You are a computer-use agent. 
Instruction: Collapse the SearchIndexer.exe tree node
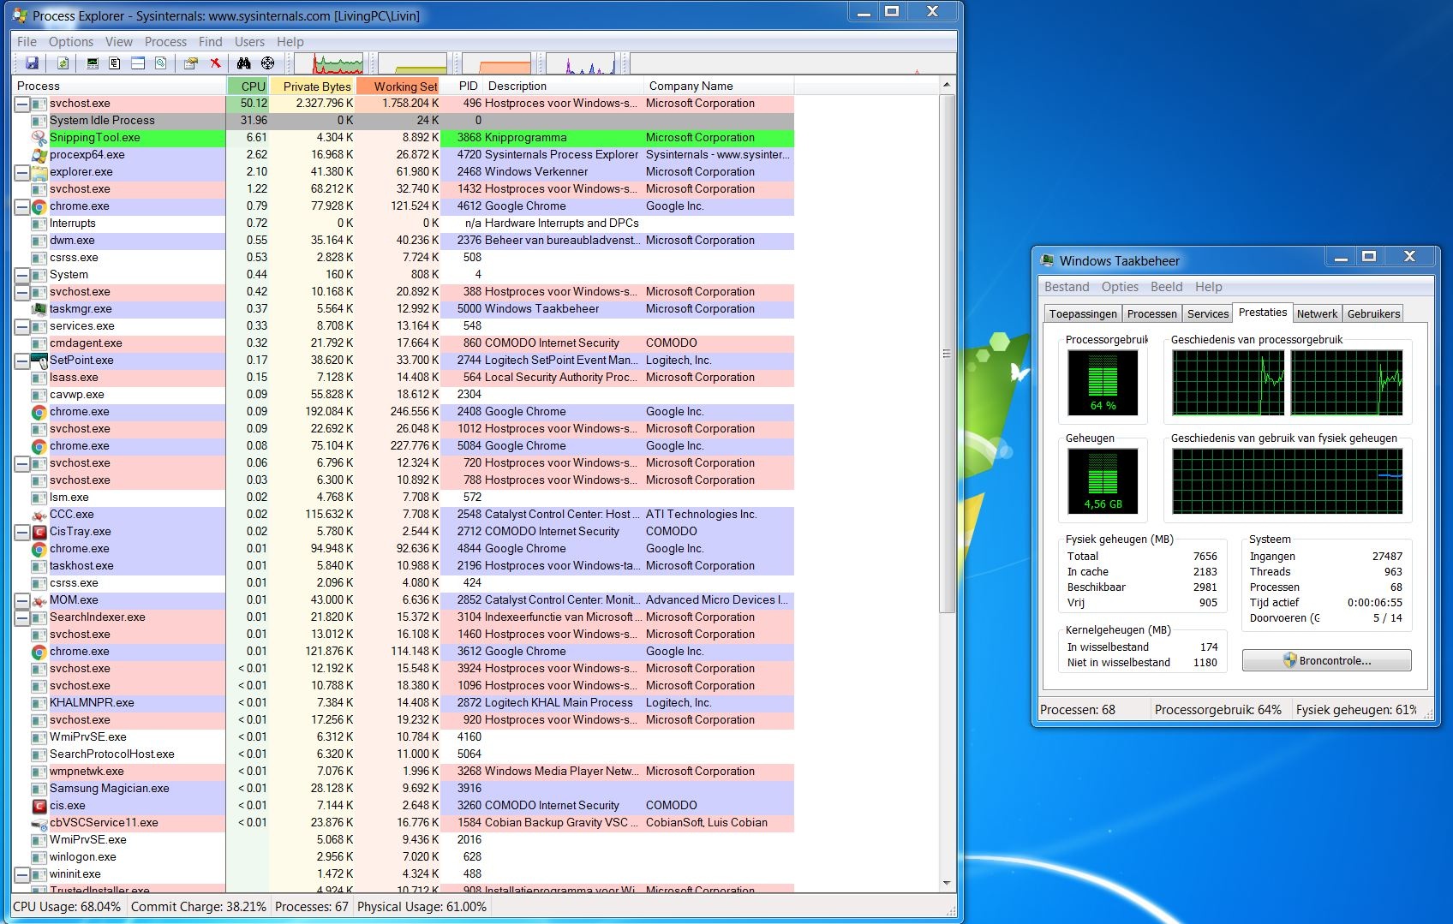tap(22, 617)
